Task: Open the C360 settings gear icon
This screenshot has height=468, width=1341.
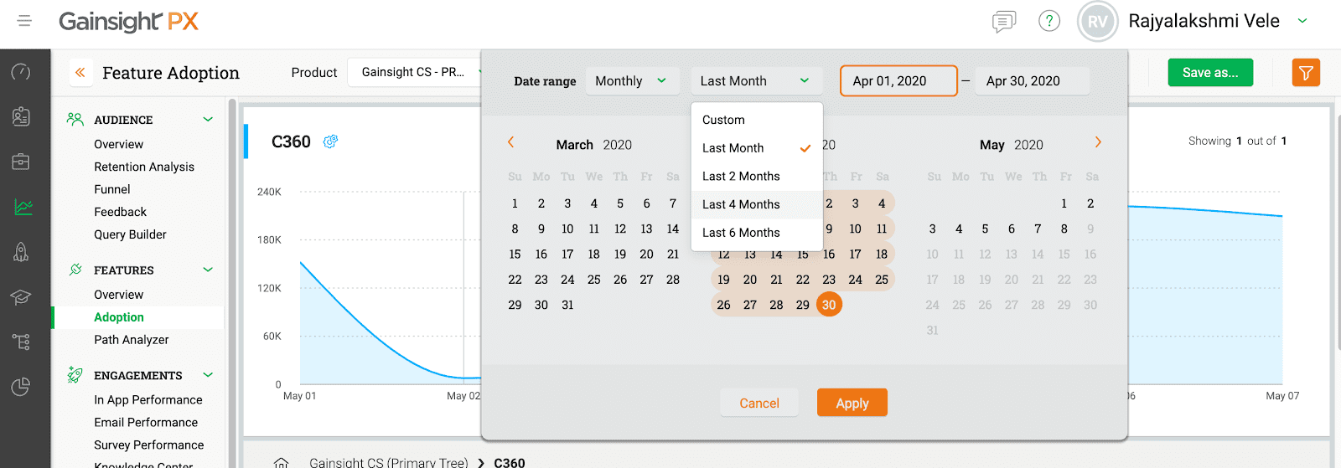Action: (x=330, y=141)
